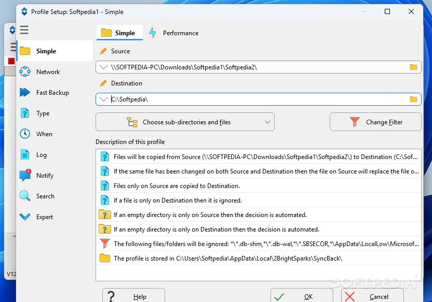432x302 pixels.
Task: Open Fast Backup settings
Action: pyautogui.click(x=55, y=93)
